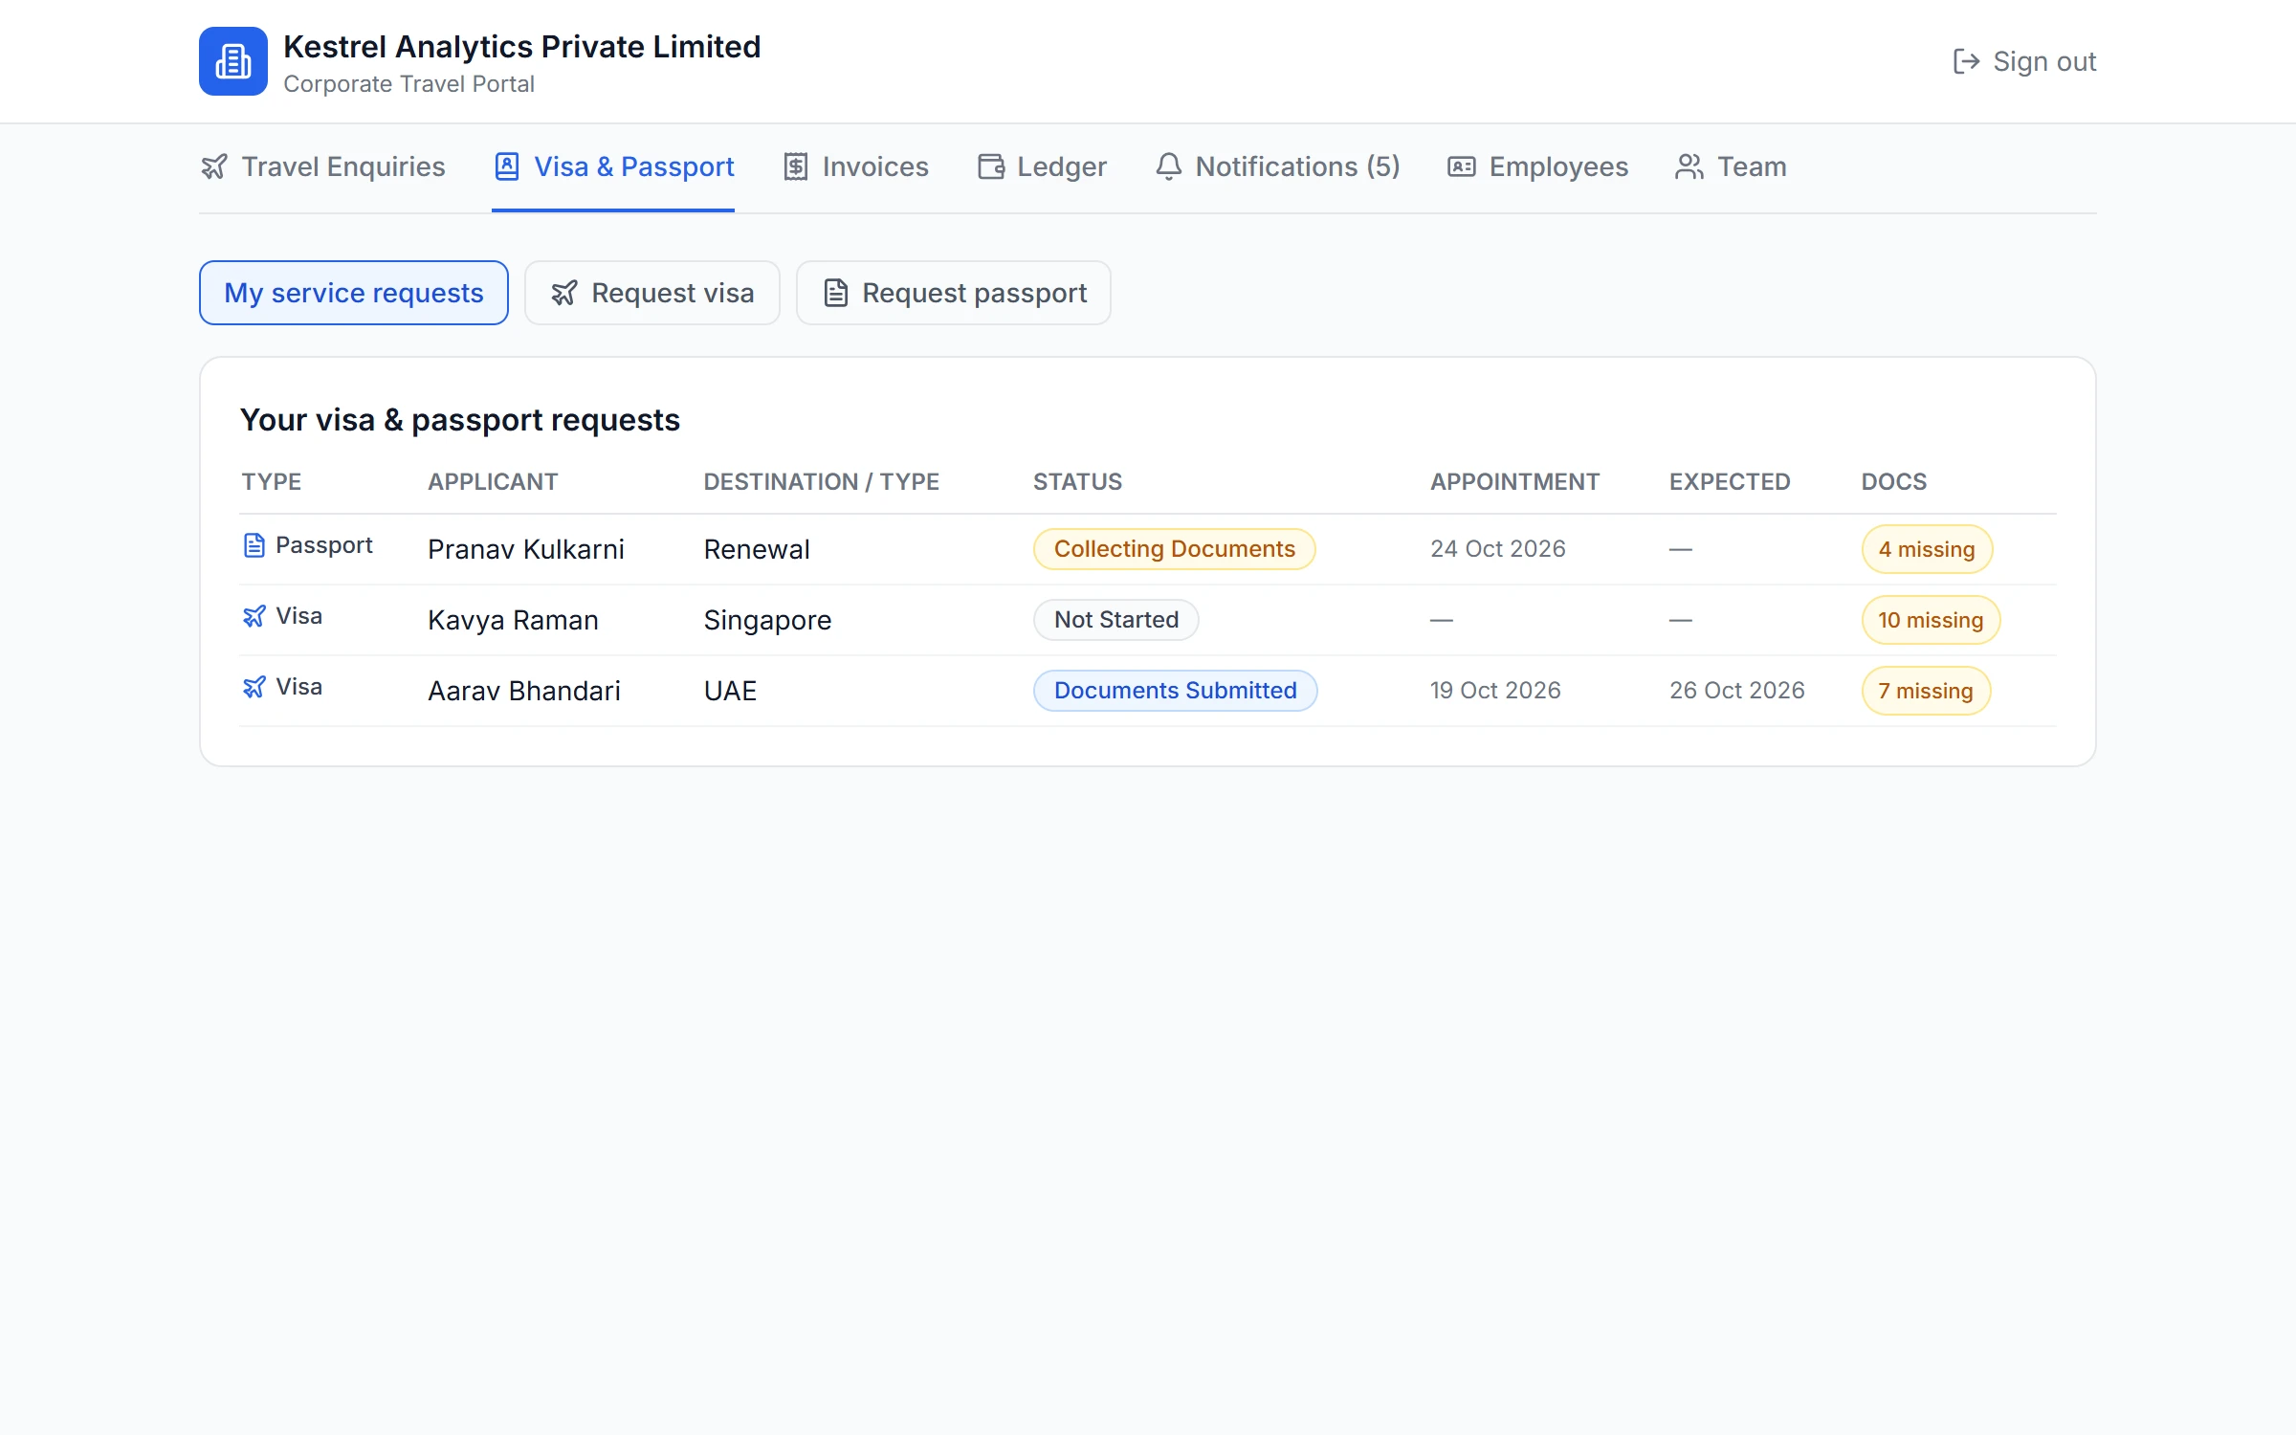Viewport: 2296px width, 1435px height.
Task: Click the Travel Enquiries plane icon
Action: 214,166
